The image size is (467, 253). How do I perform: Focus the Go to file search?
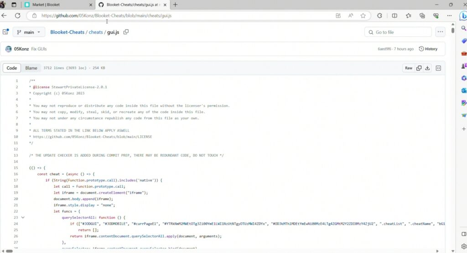pos(398,32)
